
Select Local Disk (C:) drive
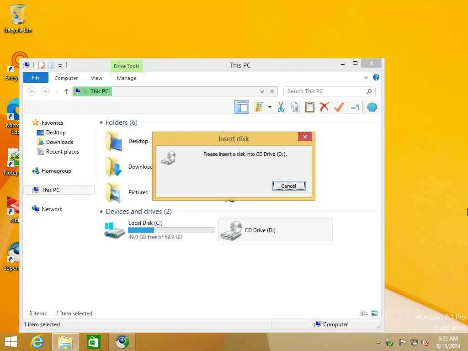pyautogui.click(x=159, y=230)
